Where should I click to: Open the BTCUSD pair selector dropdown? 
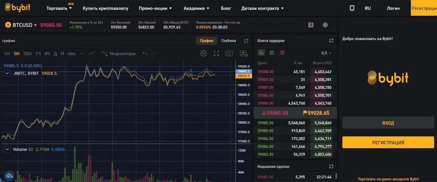[25, 25]
